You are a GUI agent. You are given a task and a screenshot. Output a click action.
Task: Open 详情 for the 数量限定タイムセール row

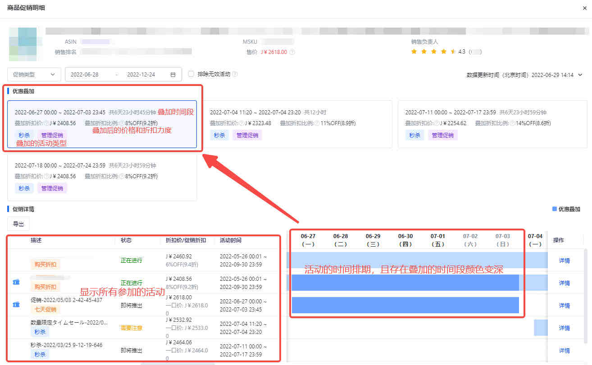(x=565, y=328)
